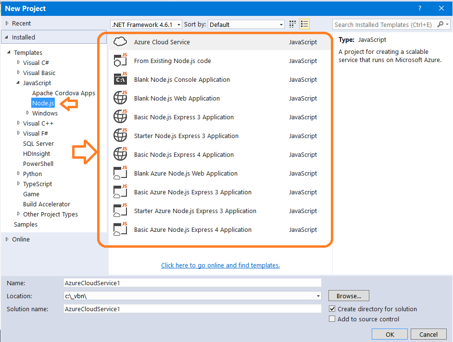Collapse the JavaScript node
453x342 pixels.
click(x=18, y=83)
